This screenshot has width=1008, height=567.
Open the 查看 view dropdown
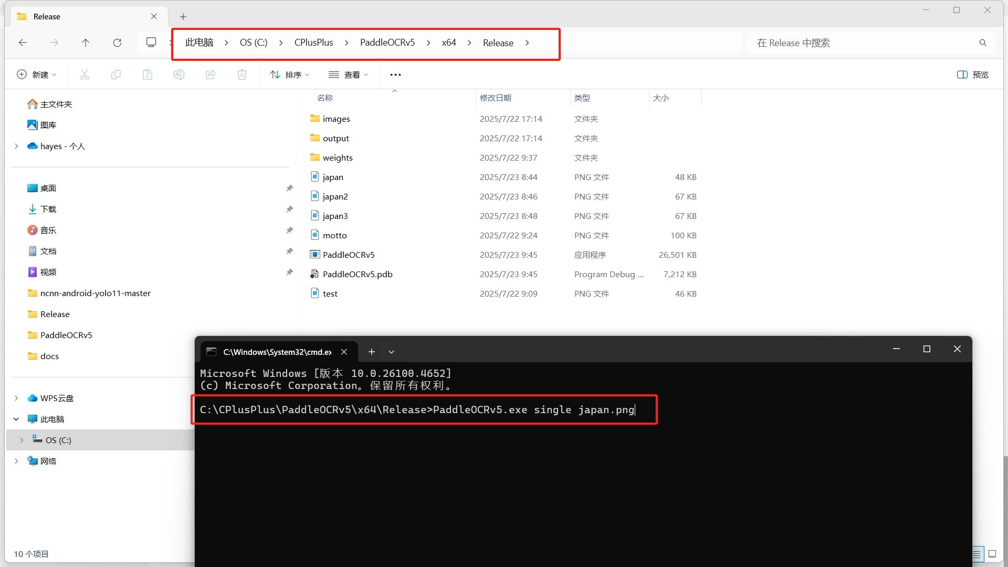point(349,75)
